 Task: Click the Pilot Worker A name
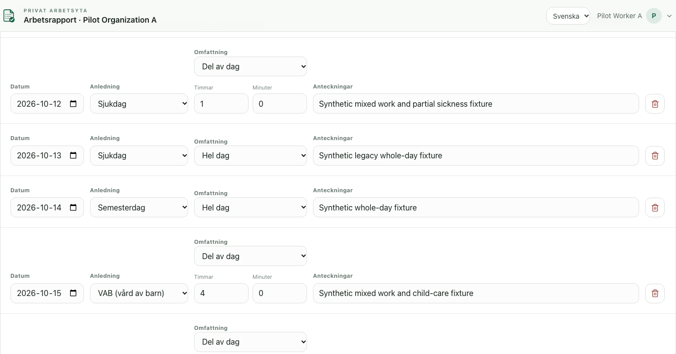point(620,16)
